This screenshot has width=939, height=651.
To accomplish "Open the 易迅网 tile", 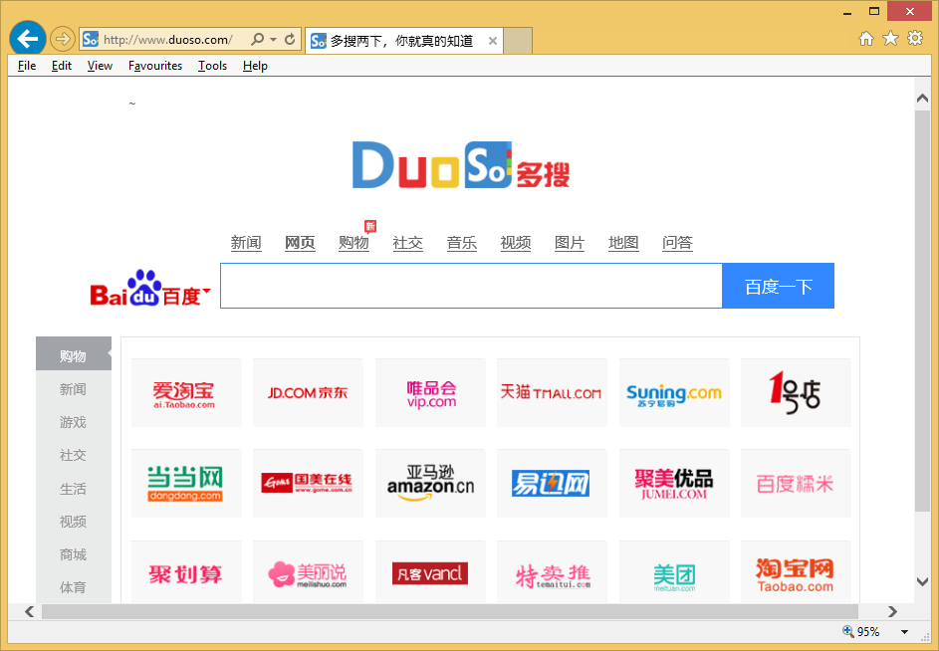I will pos(552,484).
